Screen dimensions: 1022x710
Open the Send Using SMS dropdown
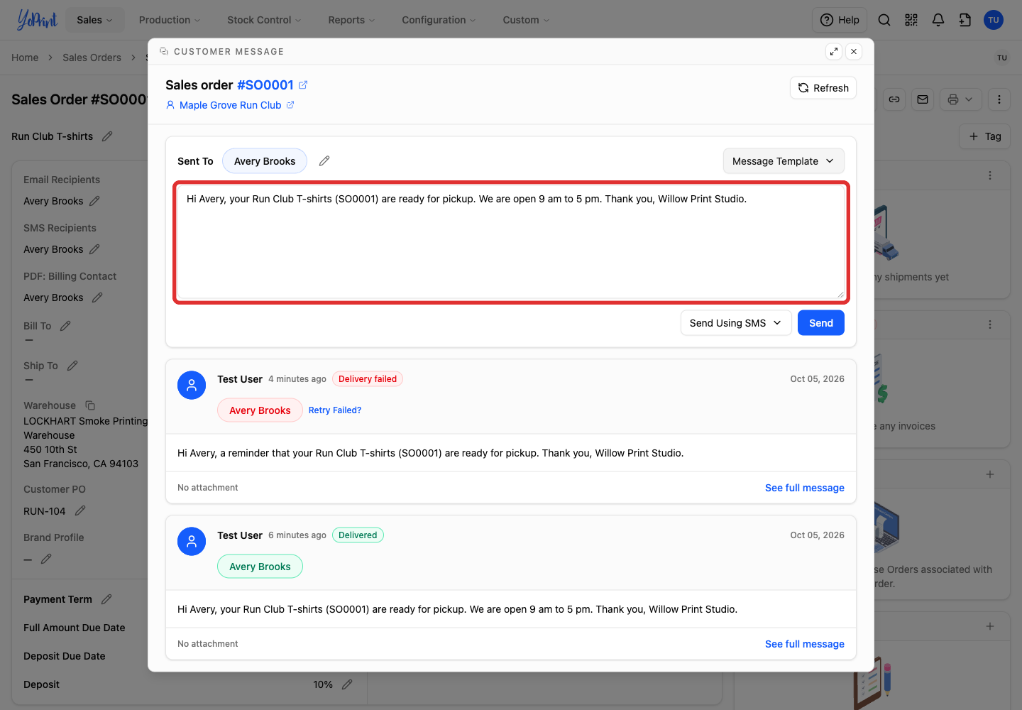[x=736, y=323]
